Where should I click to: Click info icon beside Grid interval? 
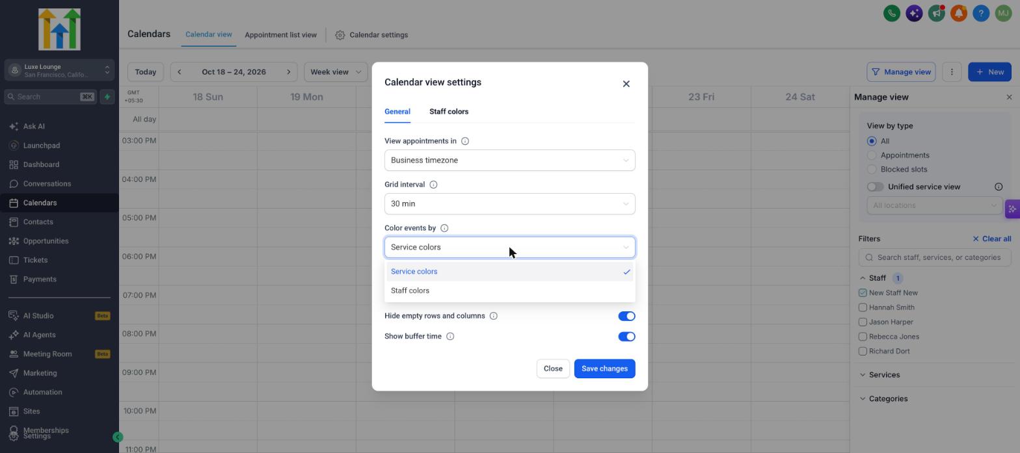[x=433, y=185]
